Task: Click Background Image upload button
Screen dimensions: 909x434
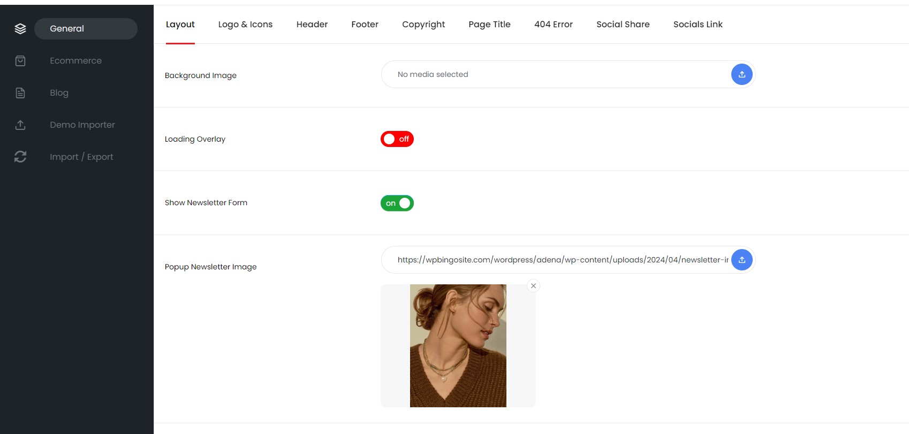Action: [741, 74]
